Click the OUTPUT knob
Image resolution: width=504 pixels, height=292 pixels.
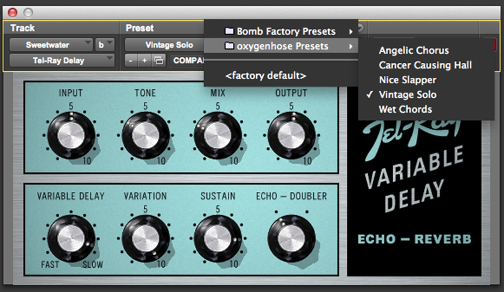click(291, 135)
